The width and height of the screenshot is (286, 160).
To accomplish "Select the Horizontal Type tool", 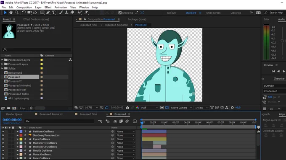I will 54,13.
